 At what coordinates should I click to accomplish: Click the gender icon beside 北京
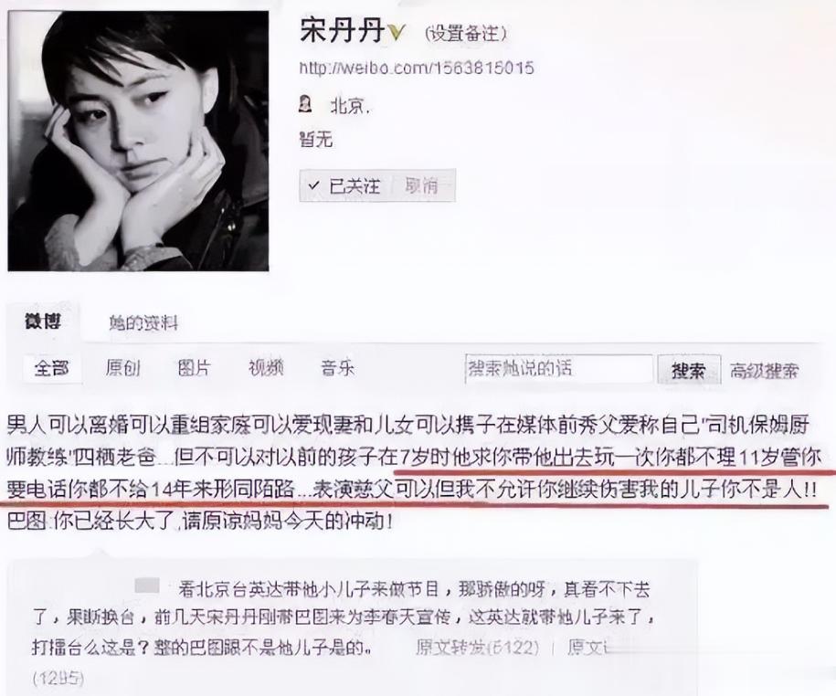coord(305,104)
